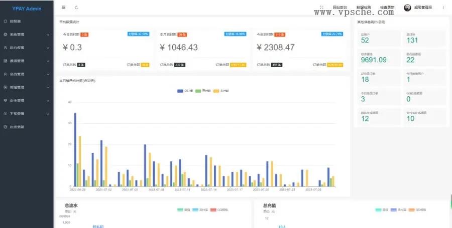Click the 在线更新 shield-check icon

[x=5, y=127]
